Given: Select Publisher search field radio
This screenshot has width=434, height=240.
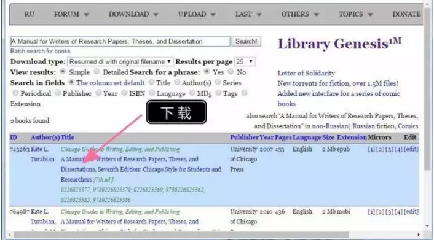Looking at the screenshot, I should [58, 93].
